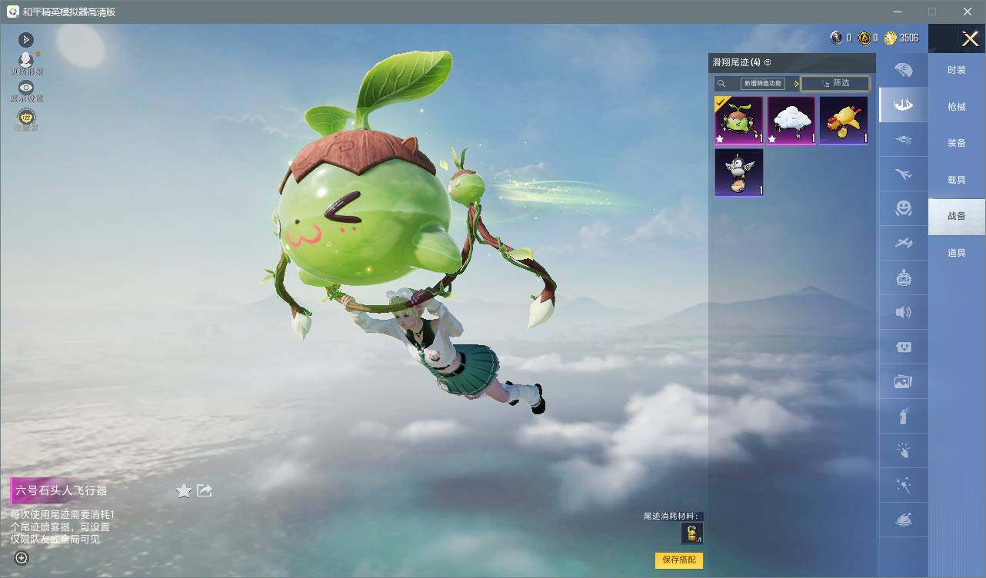Open the airplane skin category icon
Image resolution: width=986 pixels, height=578 pixels.
click(904, 174)
